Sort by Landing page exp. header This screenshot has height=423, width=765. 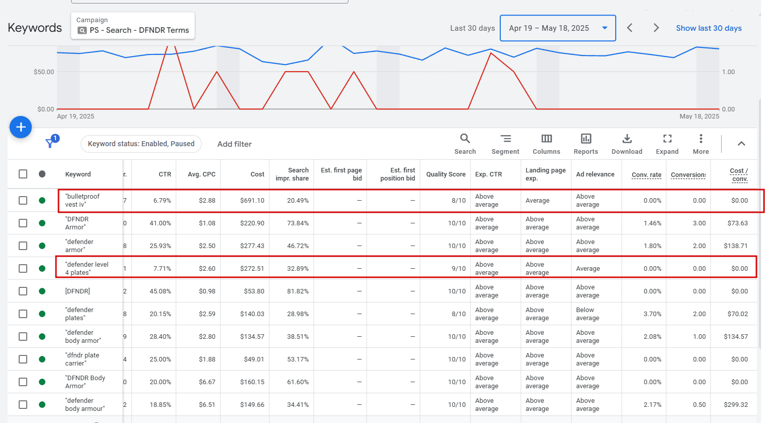[x=546, y=174]
